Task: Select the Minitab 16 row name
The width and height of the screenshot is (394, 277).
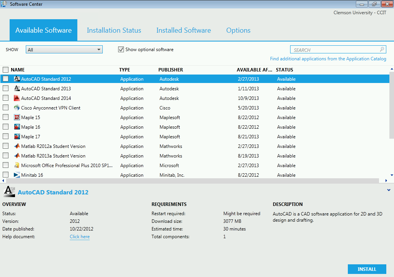Action: coord(32,175)
